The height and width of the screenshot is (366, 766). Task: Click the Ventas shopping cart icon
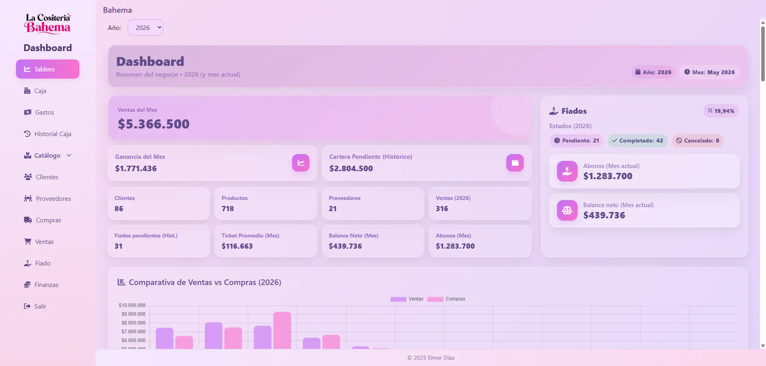pyautogui.click(x=28, y=241)
